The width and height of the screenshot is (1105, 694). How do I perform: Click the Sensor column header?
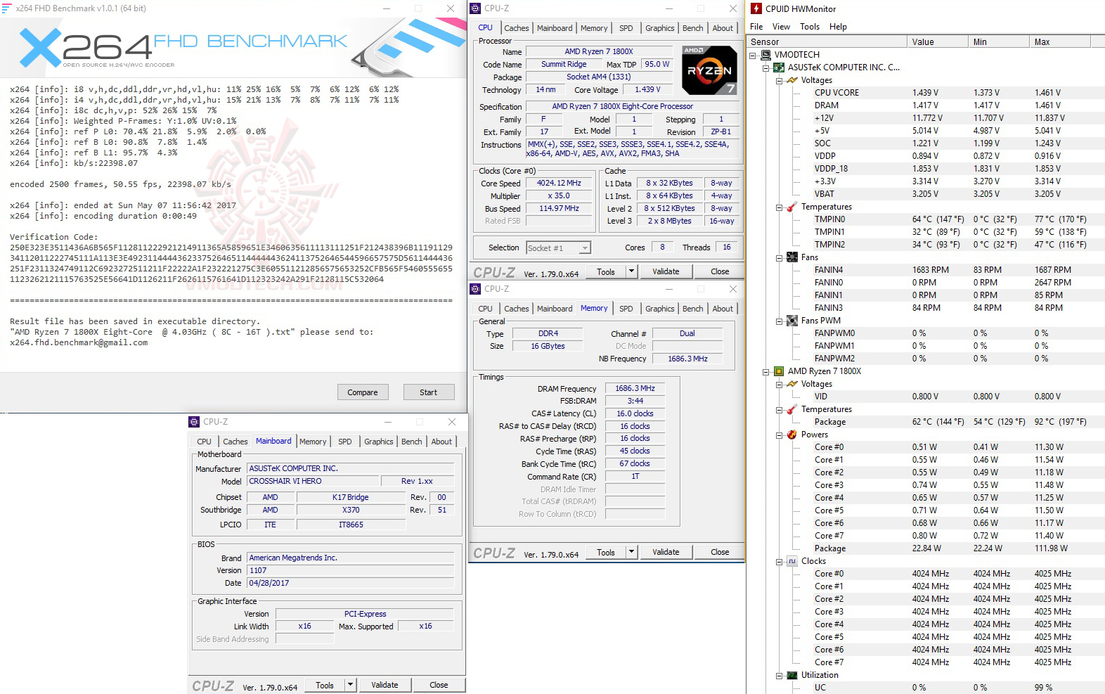coord(827,42)
